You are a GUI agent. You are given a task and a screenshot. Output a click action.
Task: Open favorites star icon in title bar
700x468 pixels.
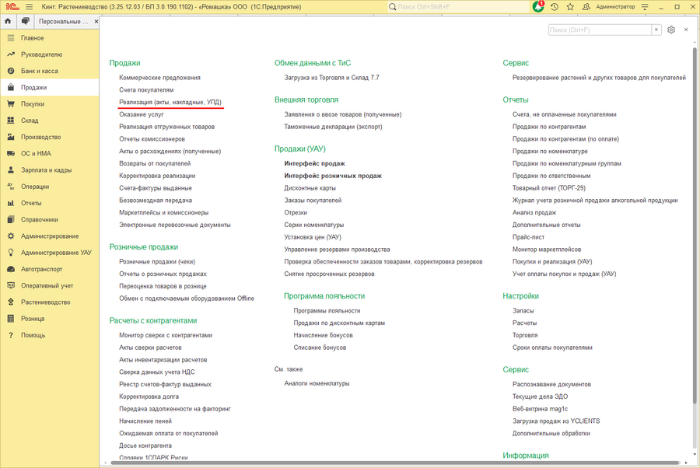[570, 7]
